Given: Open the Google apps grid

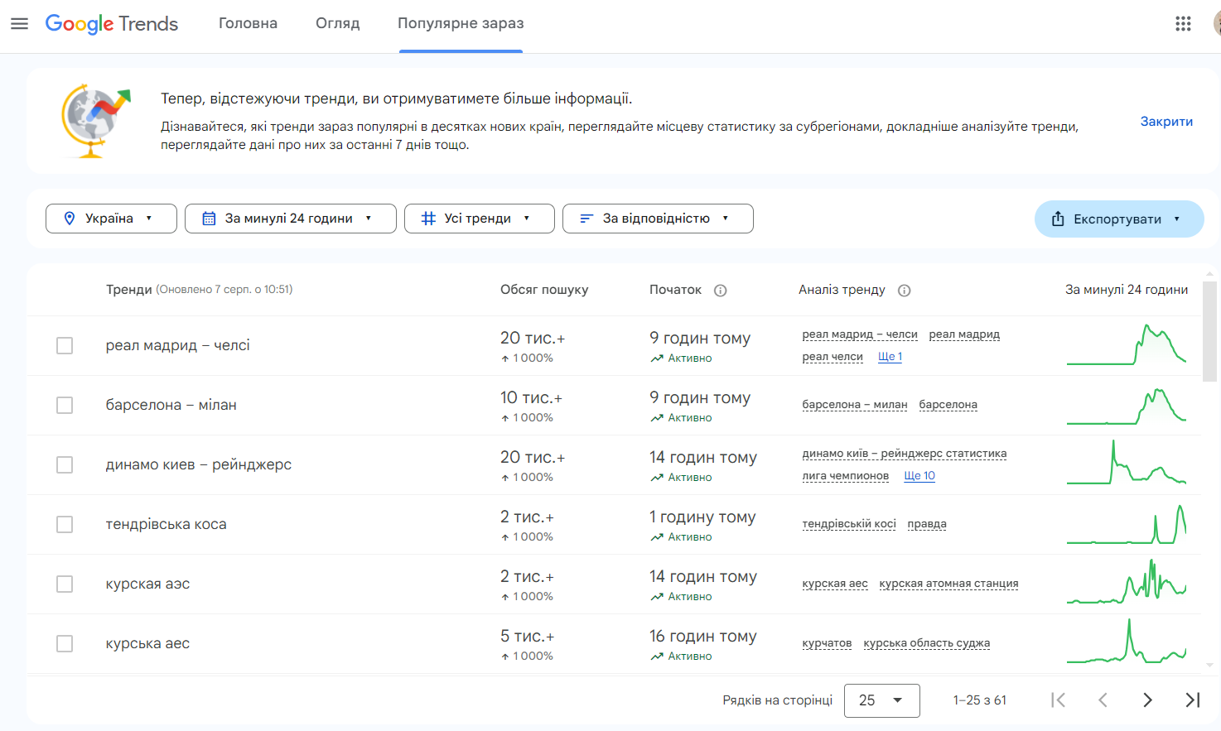Looking at the screenshot, I should coord(1183,23).
